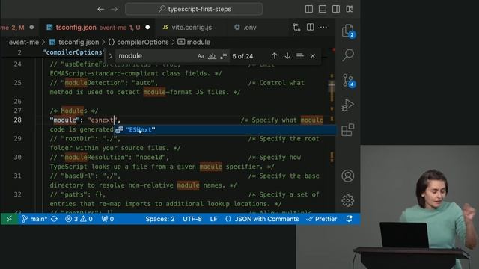Expand the find widget replace chevron
Screen dimensions: 479x269
pyautogui.click(x=111, y=56)
